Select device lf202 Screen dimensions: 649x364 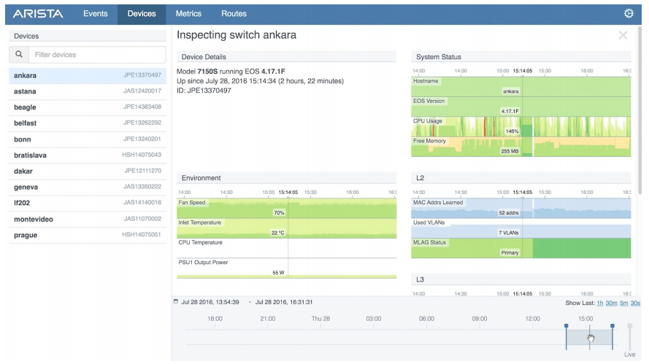pos(88,203)
